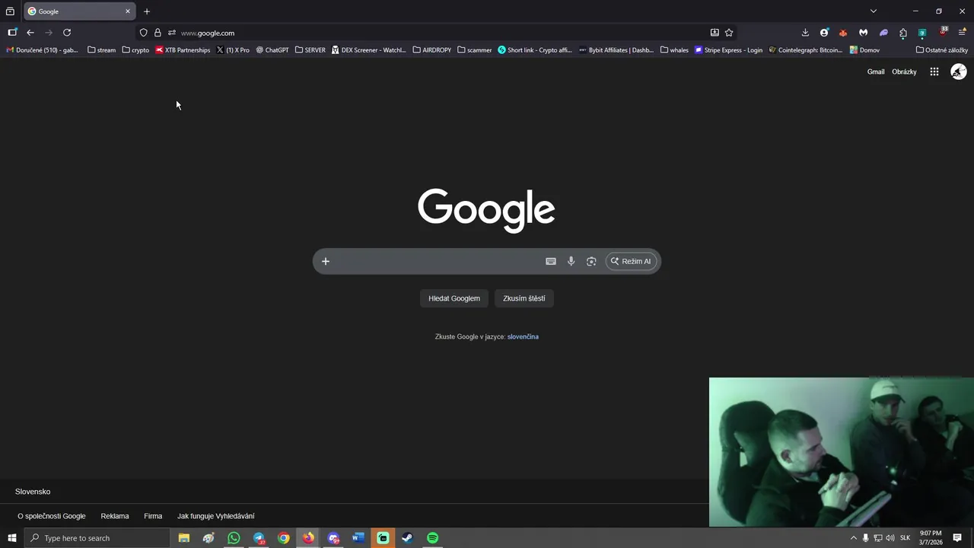Click the plus icon in search box
Viewport: 974px width, 548px height.
(326, 261)
